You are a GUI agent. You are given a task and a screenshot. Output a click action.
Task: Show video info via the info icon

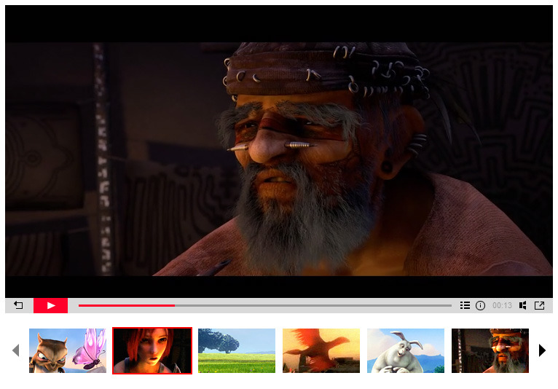click(480, 305)
